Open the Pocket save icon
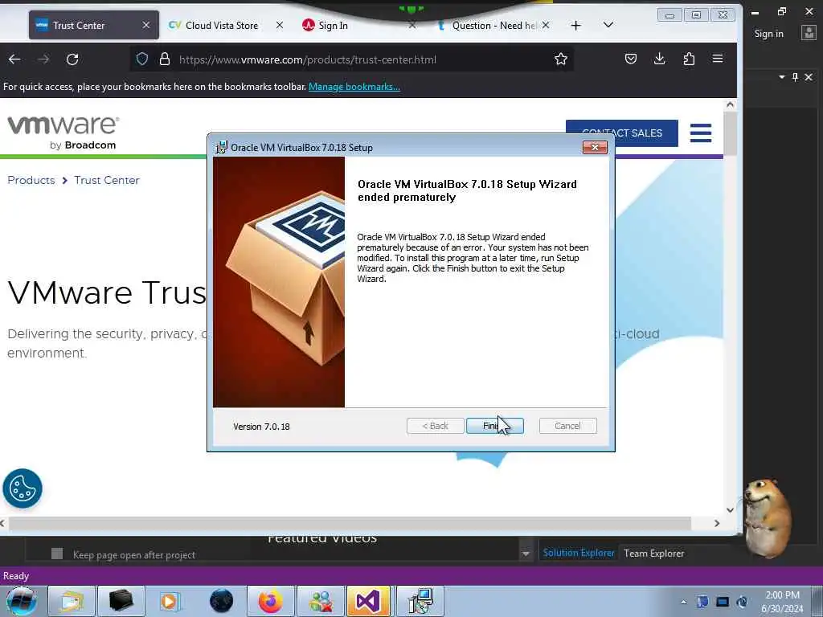 (631, 59)
